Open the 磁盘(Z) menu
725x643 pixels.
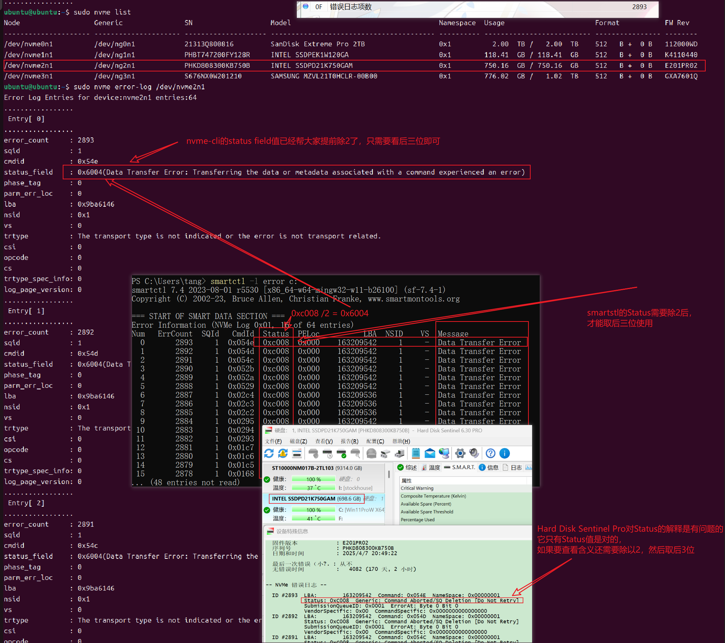pyautogui.click(x=298, y=441)
